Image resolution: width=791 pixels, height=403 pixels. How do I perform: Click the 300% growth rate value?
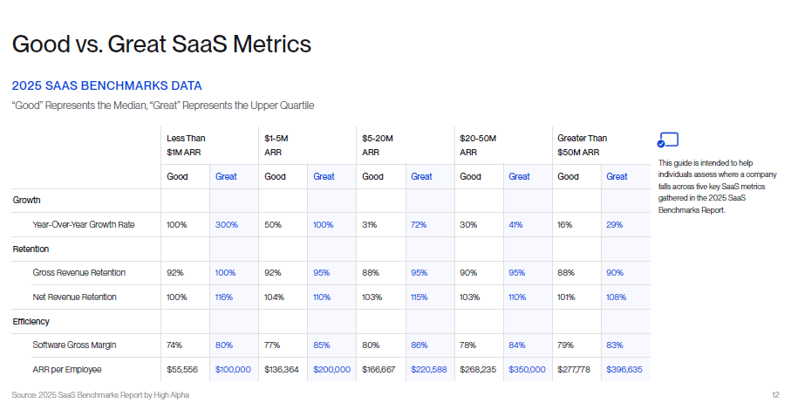click(226, 225)
